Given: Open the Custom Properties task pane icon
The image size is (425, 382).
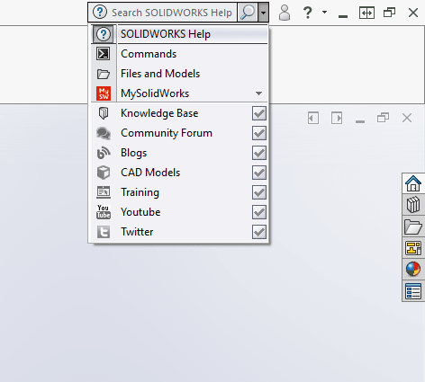Looking at the screenshot, I should [x=413, y=290].
